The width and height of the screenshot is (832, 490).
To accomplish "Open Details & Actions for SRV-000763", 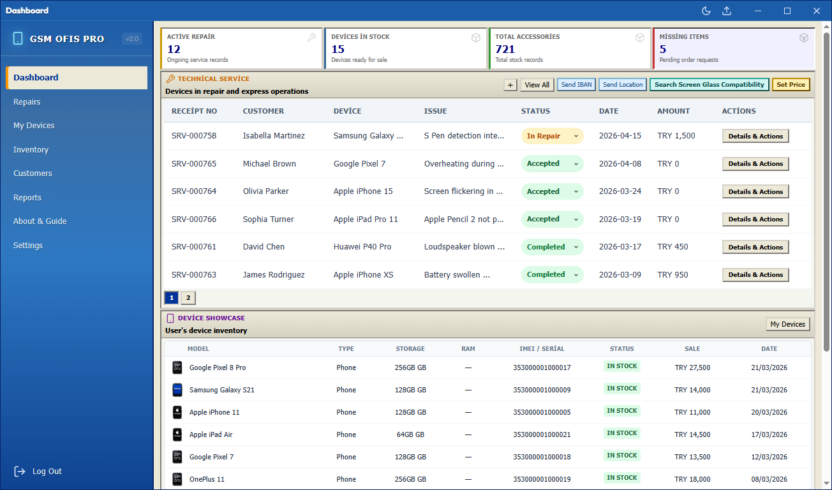I will [756, 275].
